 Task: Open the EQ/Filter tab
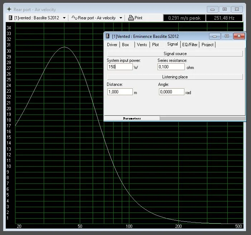pos(190,45)
